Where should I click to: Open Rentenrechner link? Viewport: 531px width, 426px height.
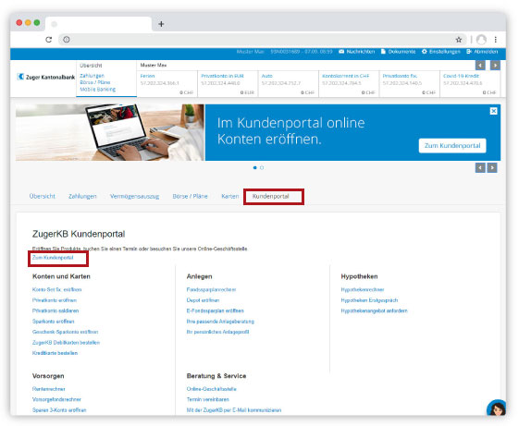pyautogui.click(x=49, y=389)
